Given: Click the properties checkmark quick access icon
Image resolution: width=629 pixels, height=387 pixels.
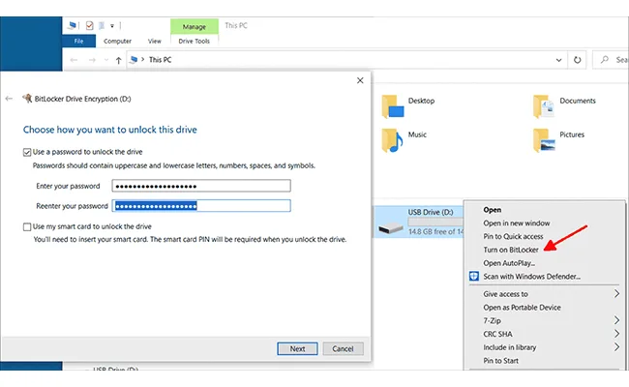Looking at the screenshot, I should (x=89, y=26).
